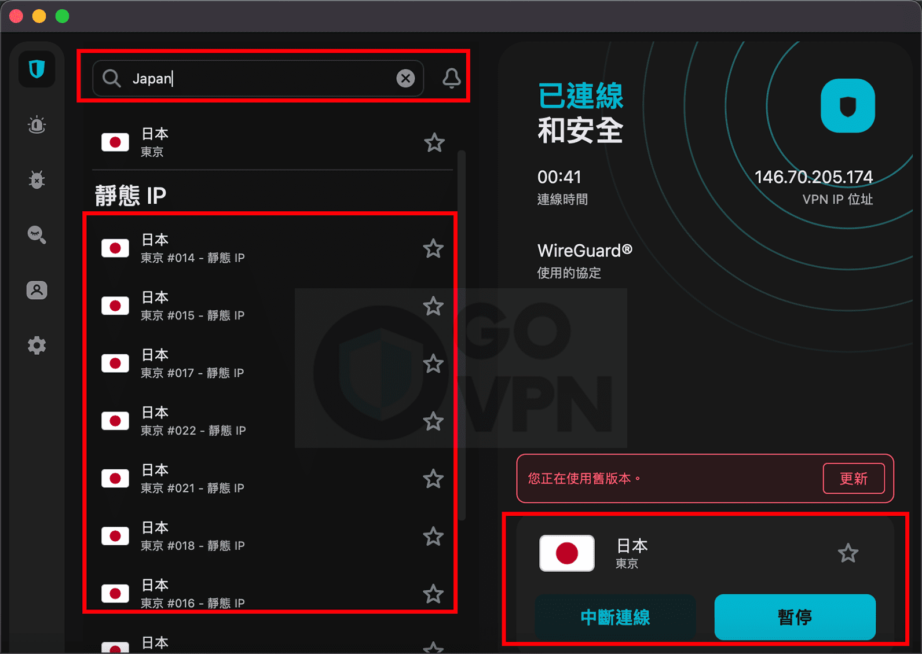
Task: Click Japan flag of 東京 #016 row
Action: tap(115, 594)
